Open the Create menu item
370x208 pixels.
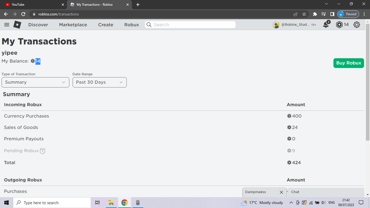[x=106, y=25]
